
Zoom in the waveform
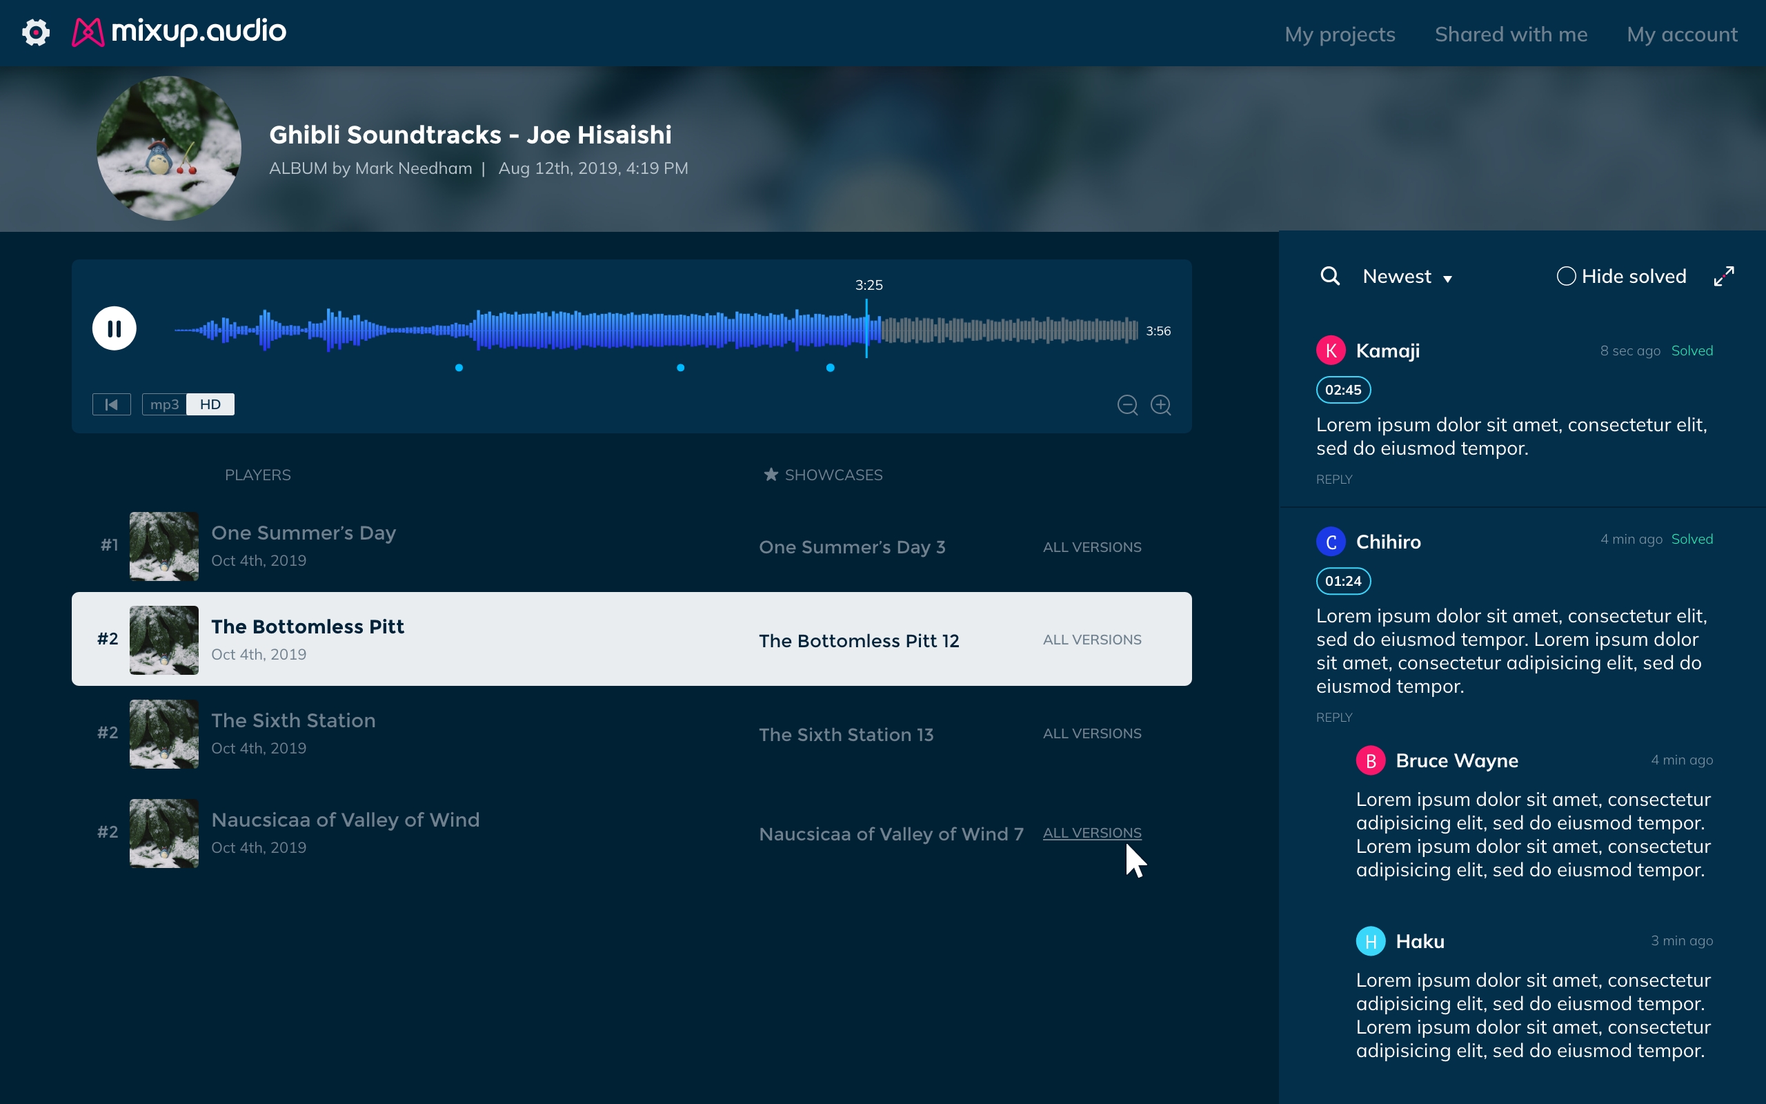[x=1160, y=404]
